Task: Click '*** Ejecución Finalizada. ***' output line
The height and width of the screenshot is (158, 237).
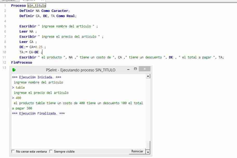Action: [x=38, y=114]
